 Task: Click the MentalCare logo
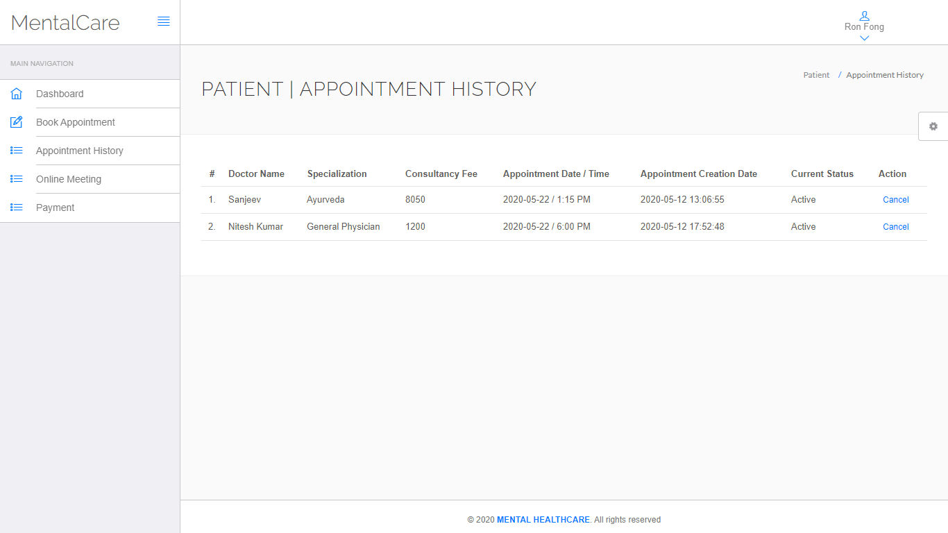66,23
